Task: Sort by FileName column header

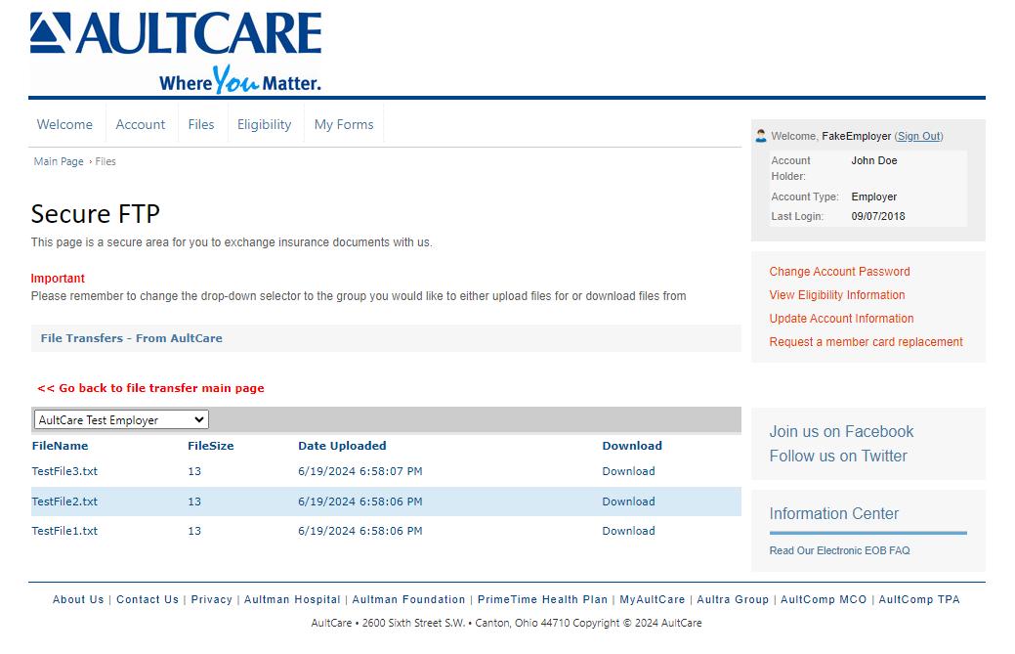Action: (x=61, y=446)
